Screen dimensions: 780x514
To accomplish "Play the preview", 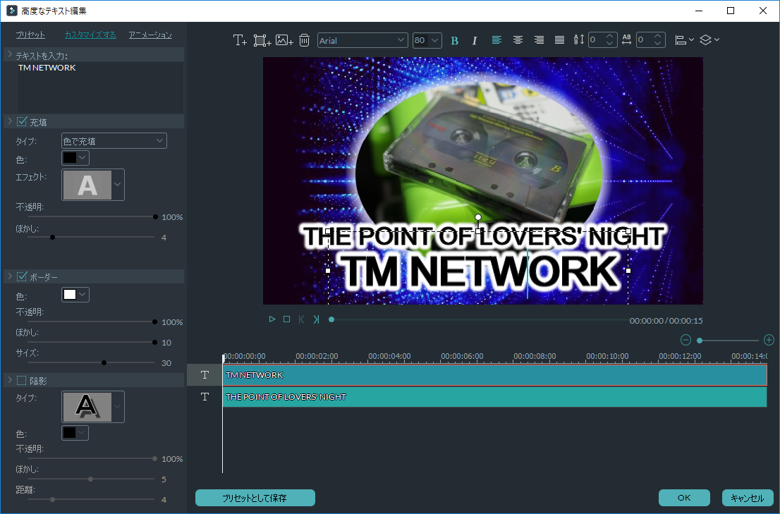I will [272, 319].
